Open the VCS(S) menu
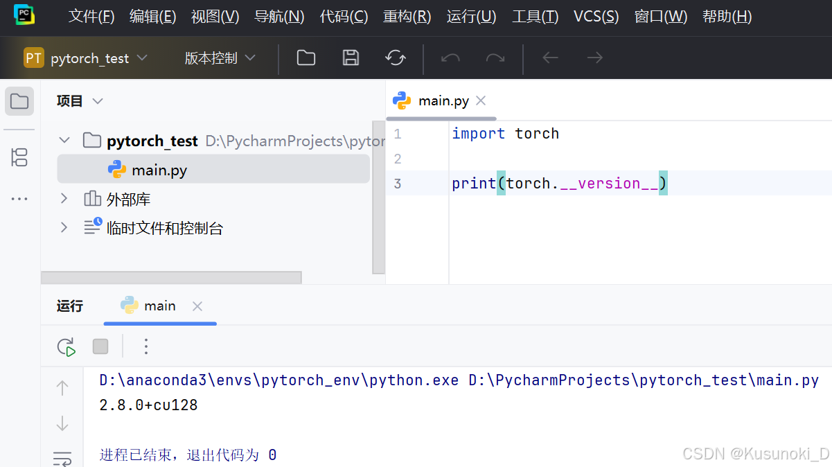Screen dimensions: 832x467 pyautogui.click(x=596, y=17)
